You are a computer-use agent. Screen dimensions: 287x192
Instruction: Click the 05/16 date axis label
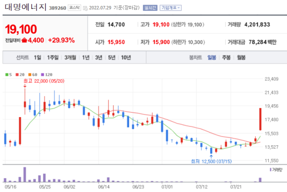pos(10,187)
